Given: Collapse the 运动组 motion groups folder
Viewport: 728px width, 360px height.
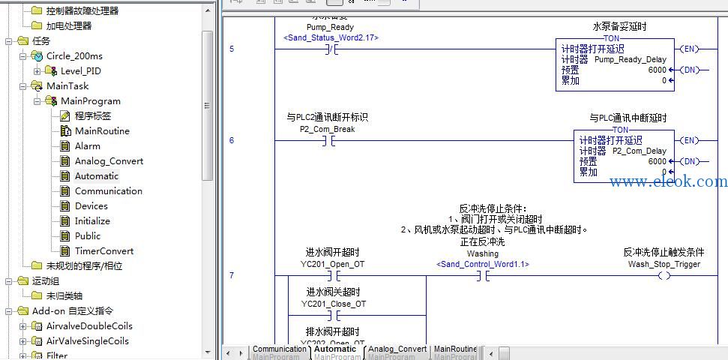Looking at the screenshot, I should click(9, 280).
